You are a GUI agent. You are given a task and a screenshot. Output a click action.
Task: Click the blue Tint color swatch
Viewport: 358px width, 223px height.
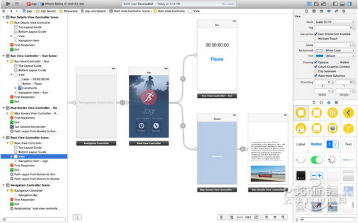[319, 56]
